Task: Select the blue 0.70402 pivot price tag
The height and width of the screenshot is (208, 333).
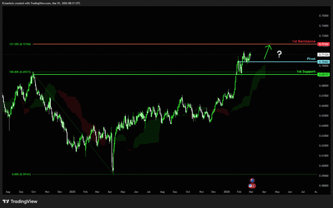Action: 324,62
